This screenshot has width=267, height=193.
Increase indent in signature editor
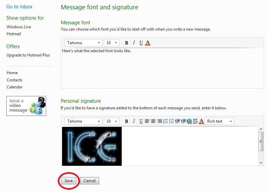tap(183, 121)
